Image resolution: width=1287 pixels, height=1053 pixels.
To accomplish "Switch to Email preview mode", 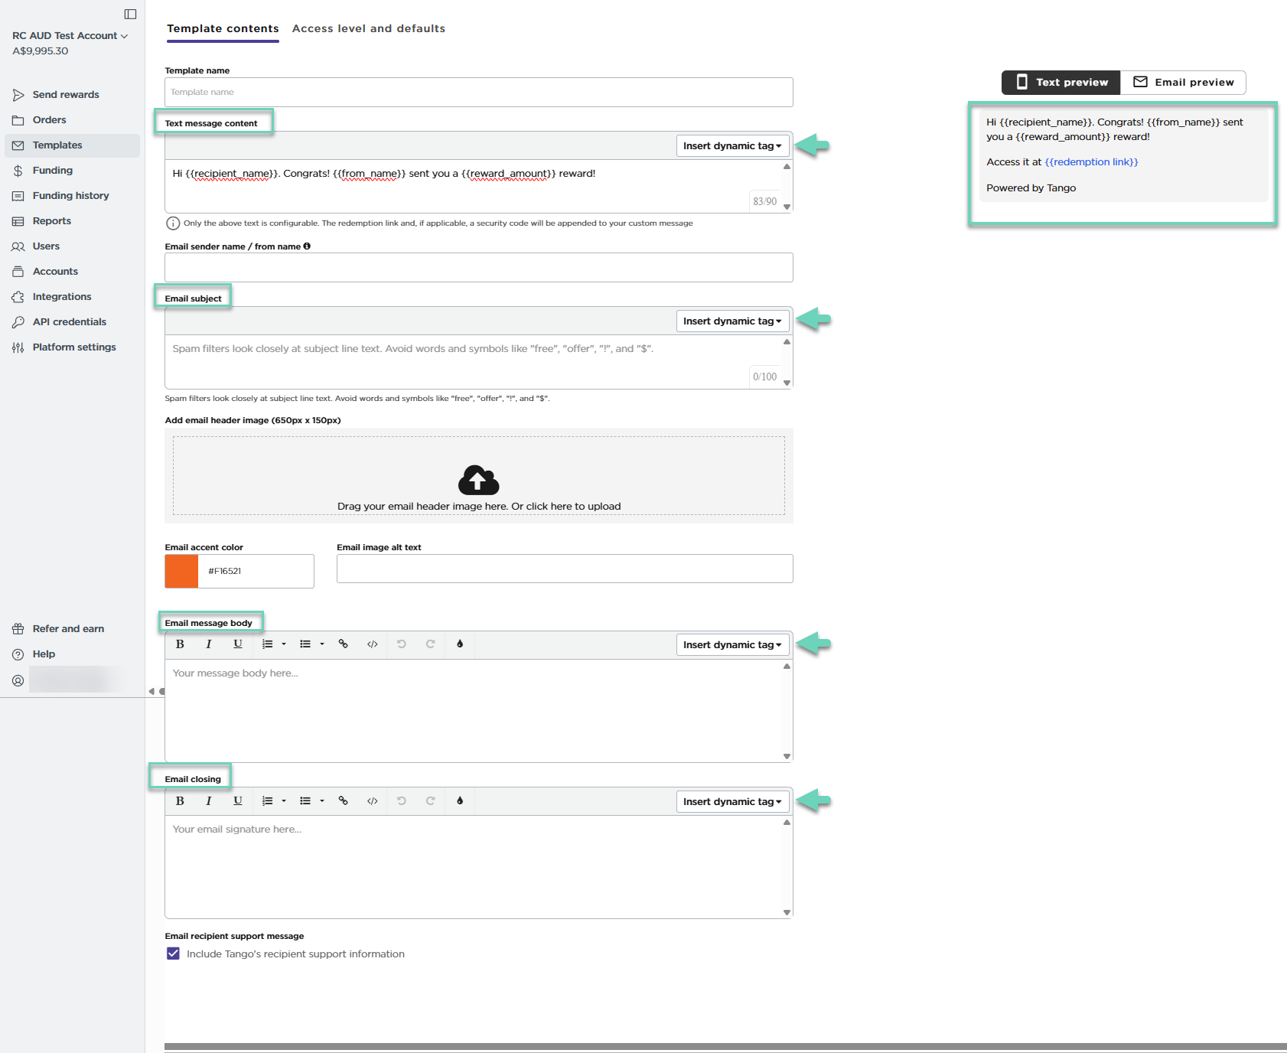I will [1183, 83].
